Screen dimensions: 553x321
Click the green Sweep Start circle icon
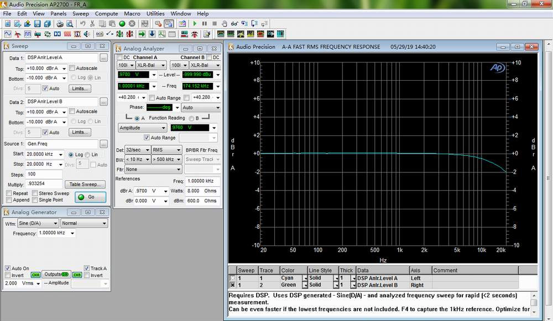pos(122,24)
